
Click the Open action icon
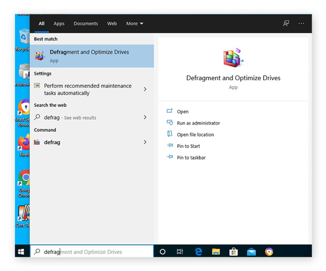170,111
